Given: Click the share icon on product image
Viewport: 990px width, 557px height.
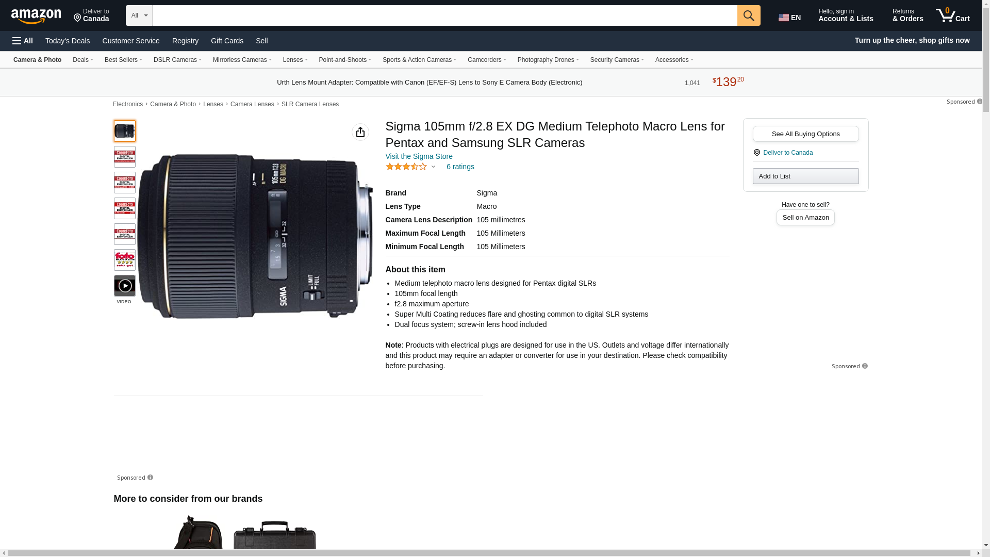Looking at the screenshot, I should pyautogui.click(x=360, y=132).
